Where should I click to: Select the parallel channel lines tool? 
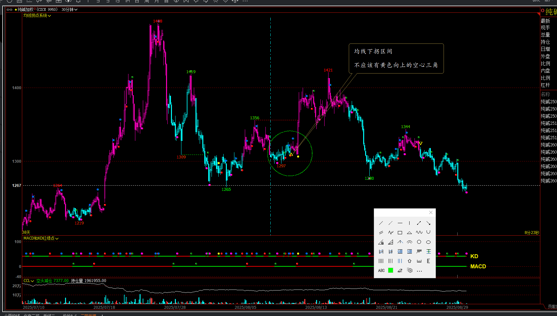click(x=381, y=233)
